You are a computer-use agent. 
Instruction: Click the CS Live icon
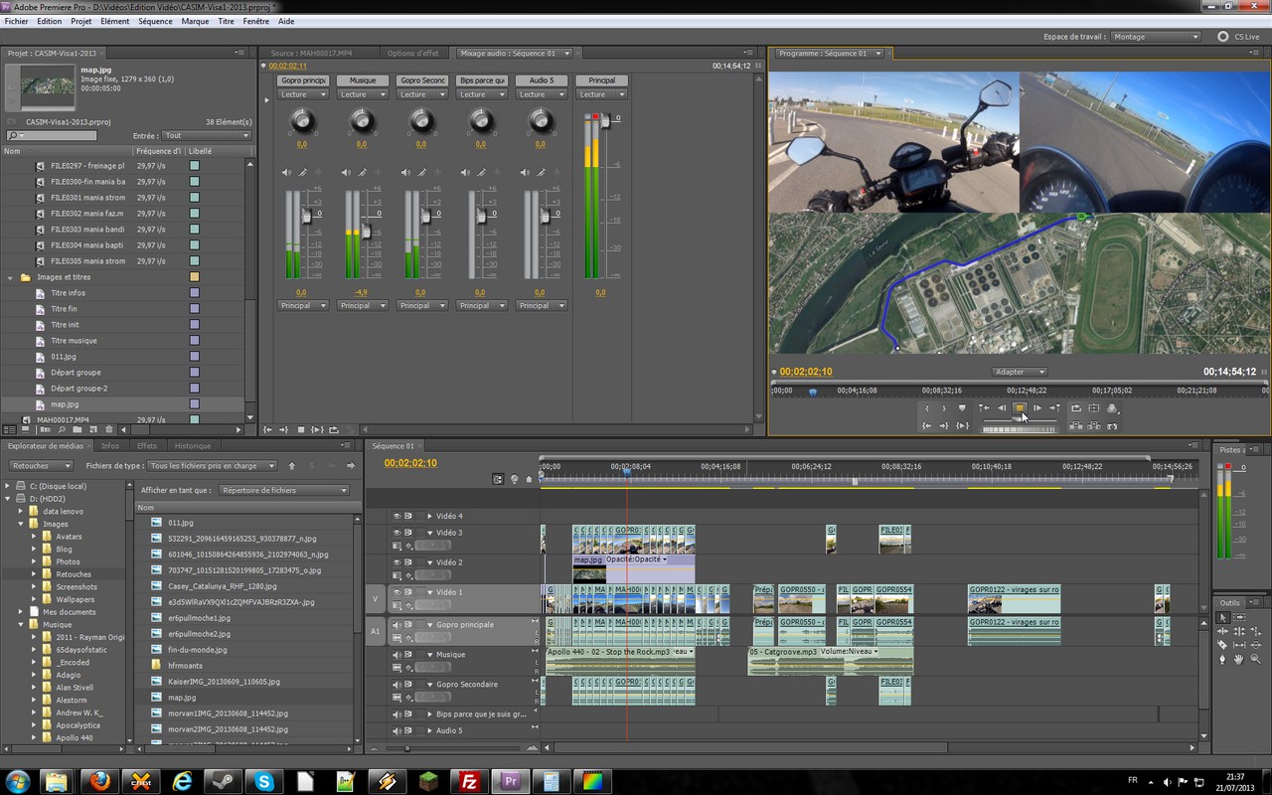click(x=1223, y=37)
